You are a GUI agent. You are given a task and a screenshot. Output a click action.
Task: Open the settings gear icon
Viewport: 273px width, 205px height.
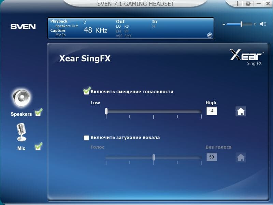[248, 3]
